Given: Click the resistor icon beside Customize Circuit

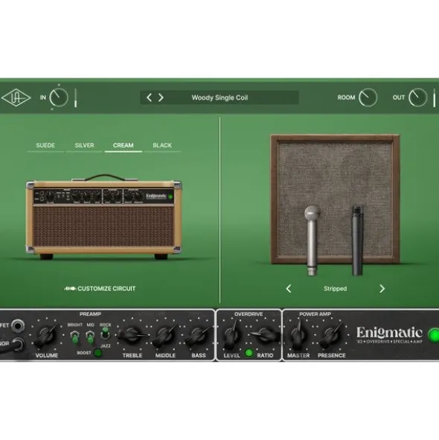Looking at the screenshot, I should 70,289.
